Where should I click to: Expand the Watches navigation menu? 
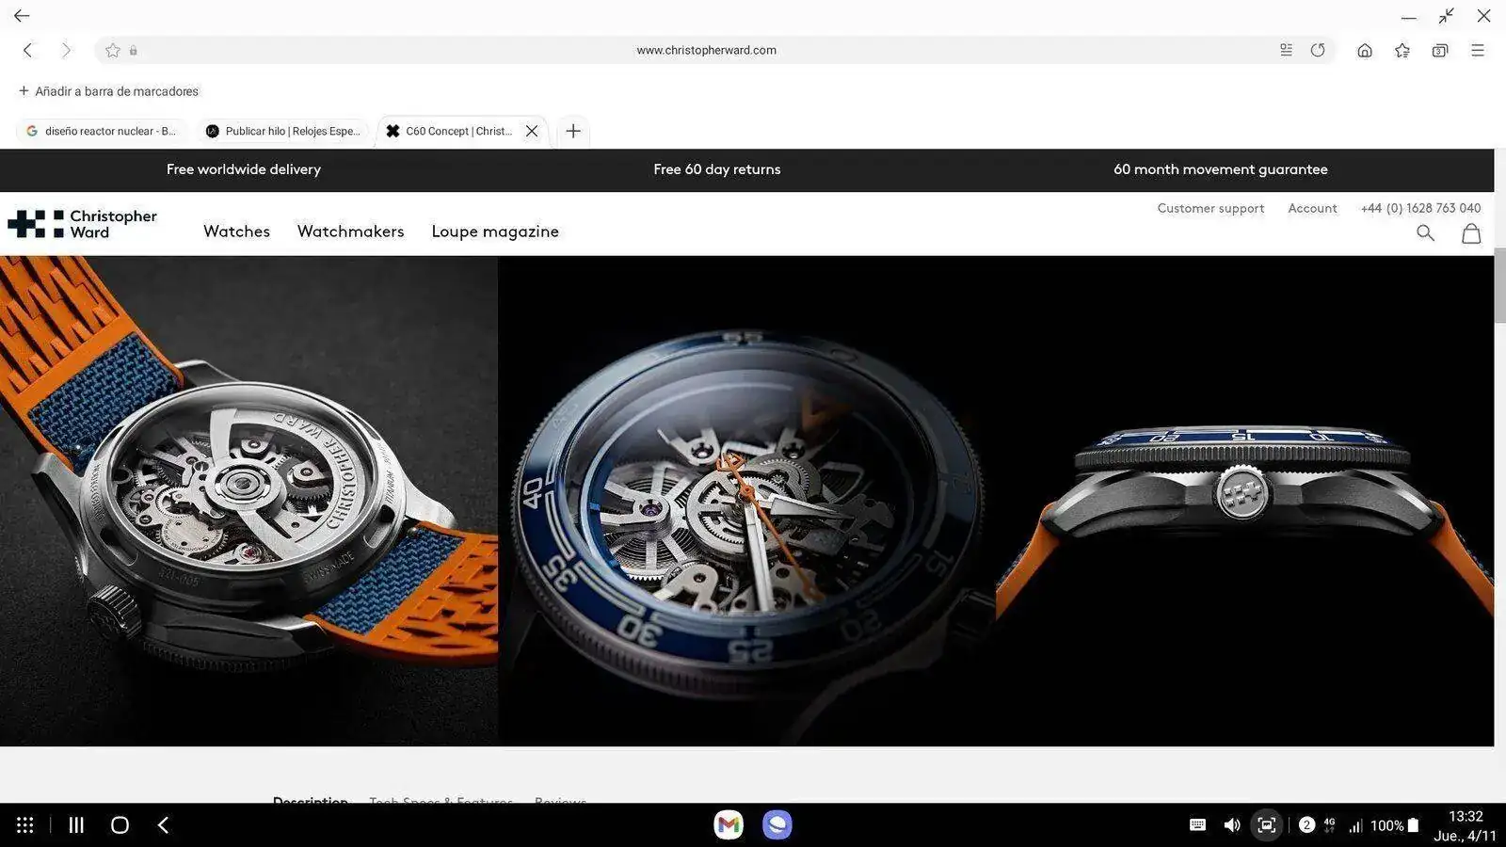click(x=236, y=232)
